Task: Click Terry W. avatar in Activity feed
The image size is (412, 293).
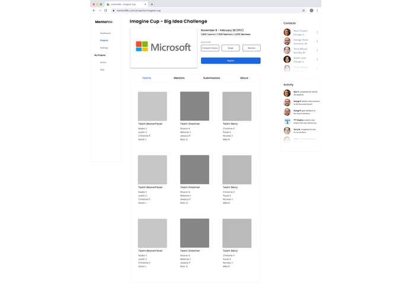Action: (287, 130)
